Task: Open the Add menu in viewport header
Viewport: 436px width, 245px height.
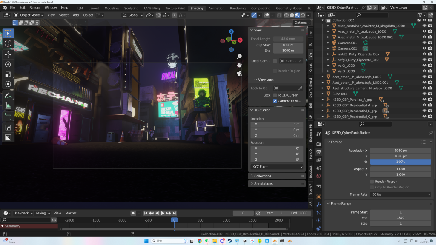Action: point(76,15)
